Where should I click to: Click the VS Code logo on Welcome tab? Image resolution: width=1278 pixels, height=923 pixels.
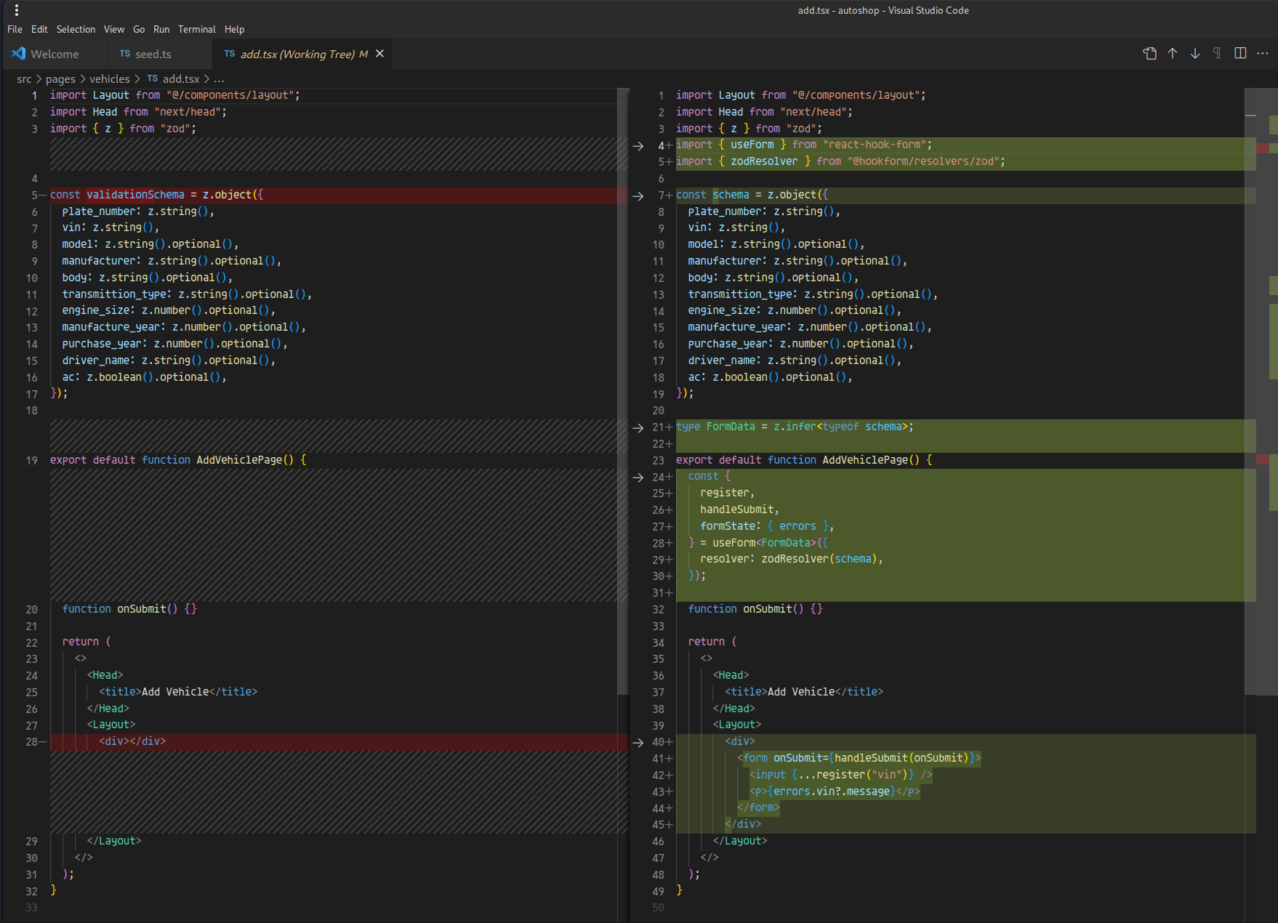click(x=19, y=54)
